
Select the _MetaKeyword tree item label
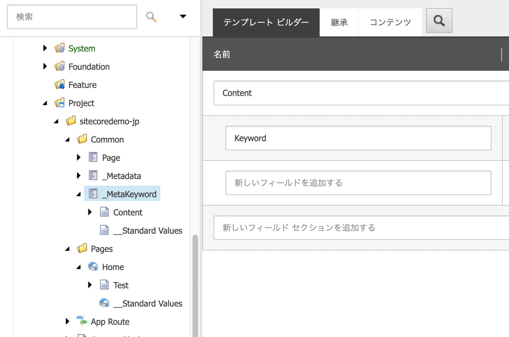129,194
